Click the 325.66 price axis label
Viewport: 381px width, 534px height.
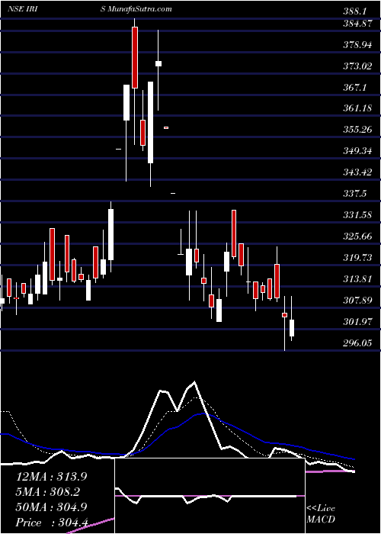pos(357,236)
